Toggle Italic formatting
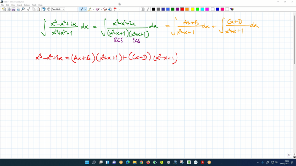This screenshot has width=296, height=166. (148, 9)
